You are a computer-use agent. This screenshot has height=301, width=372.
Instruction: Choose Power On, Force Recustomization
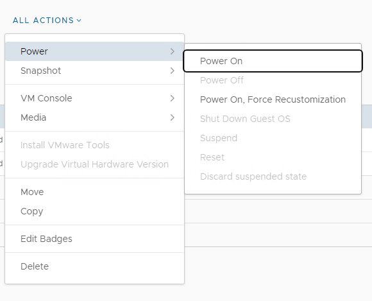pos(273,99)
